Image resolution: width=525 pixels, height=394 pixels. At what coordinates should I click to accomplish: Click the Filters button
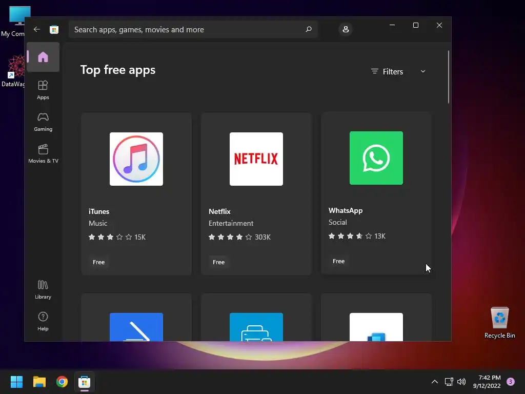point(387,71)
